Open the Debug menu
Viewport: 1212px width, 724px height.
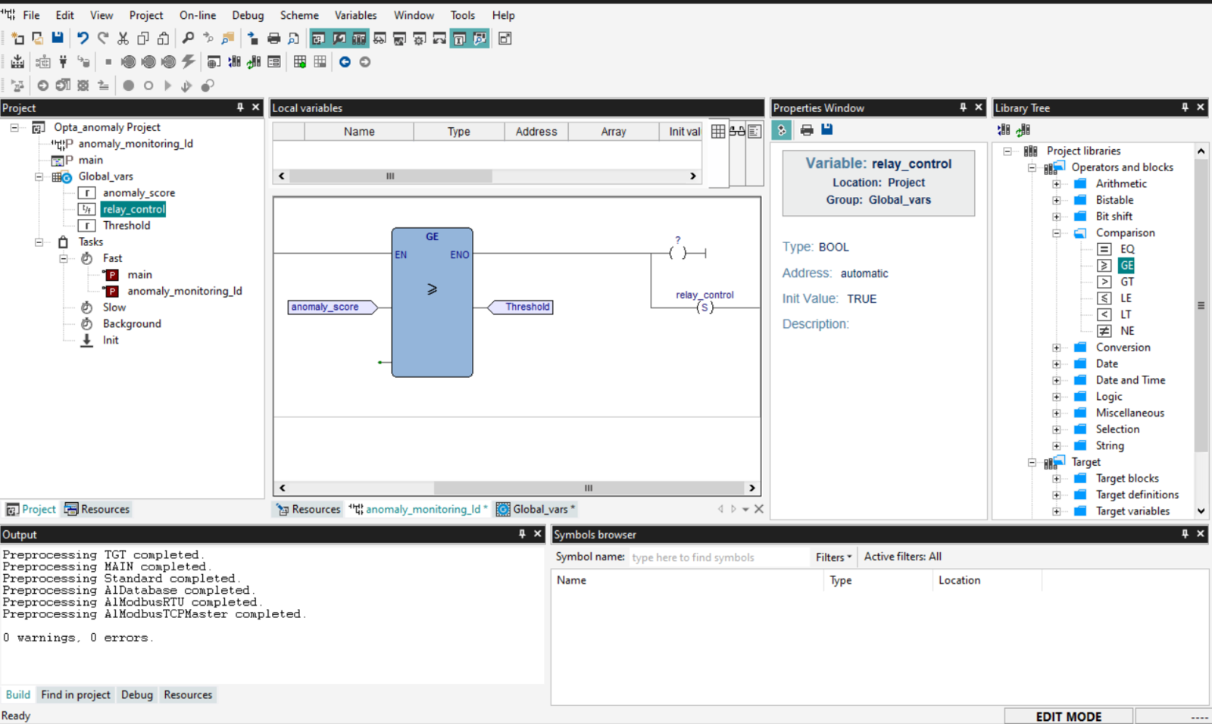pos(248,15)
